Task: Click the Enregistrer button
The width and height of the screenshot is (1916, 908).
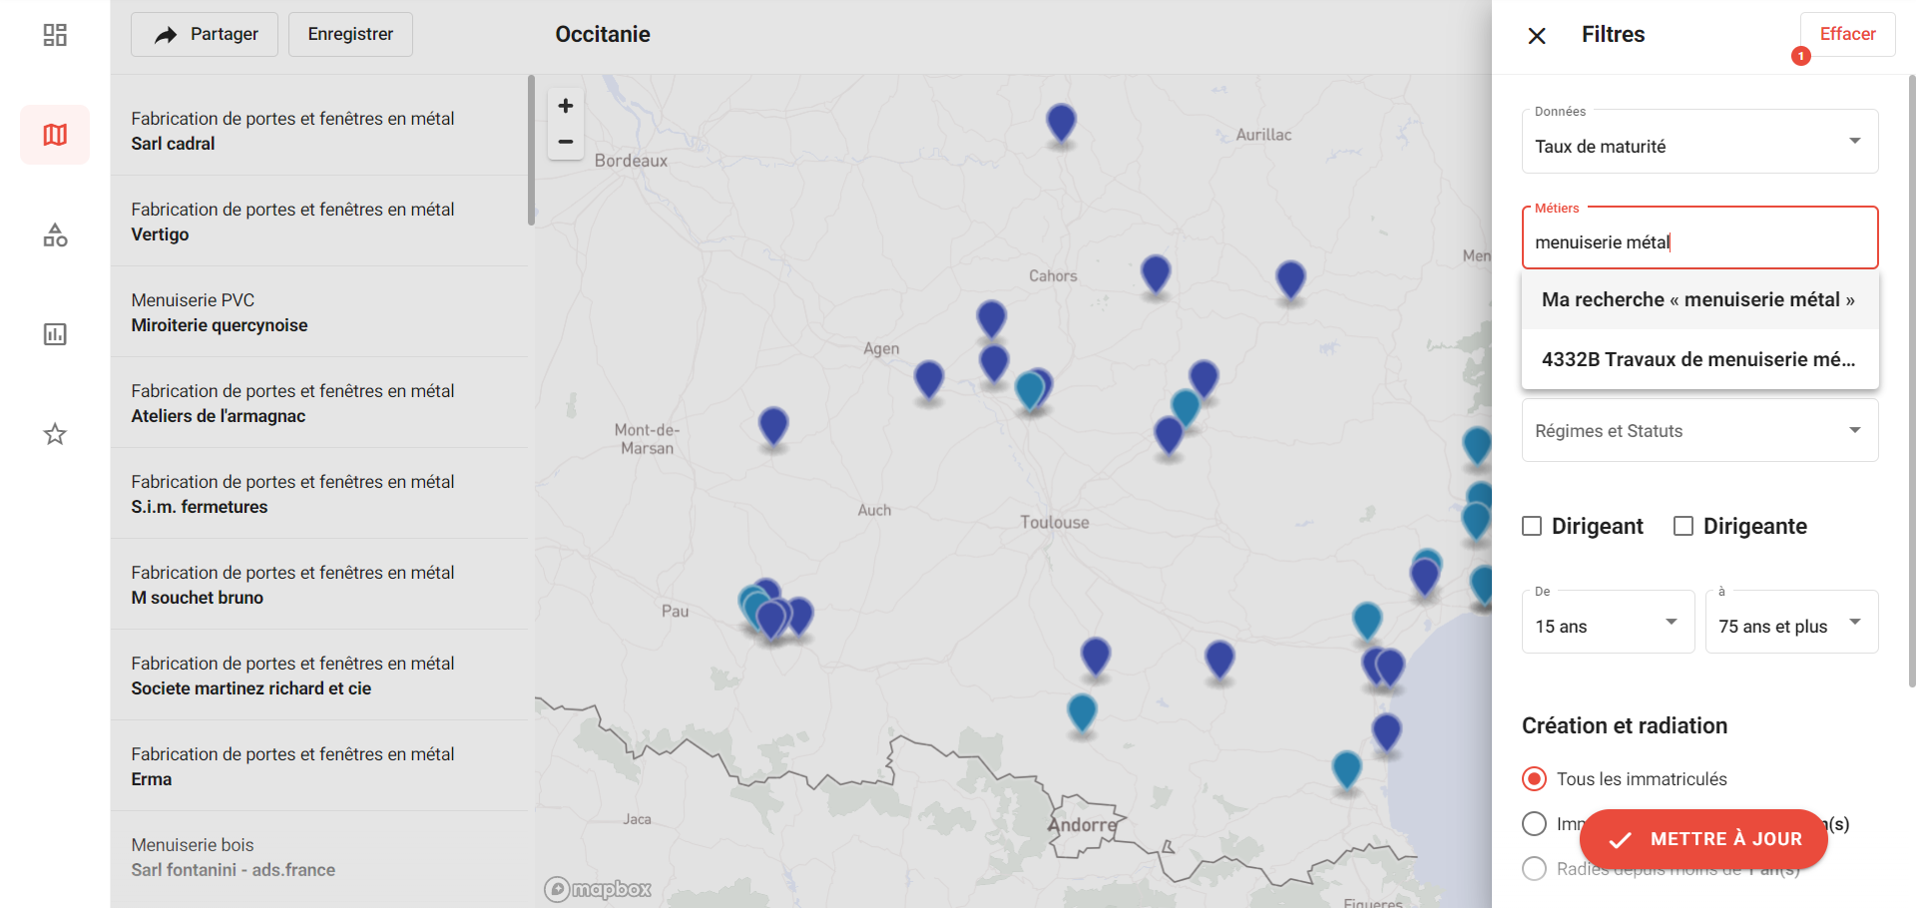Action: 350,34
